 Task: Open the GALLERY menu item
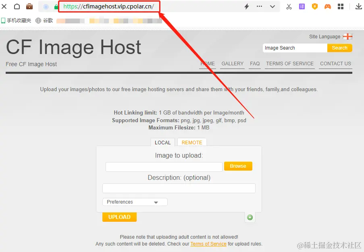click(232, 64)
